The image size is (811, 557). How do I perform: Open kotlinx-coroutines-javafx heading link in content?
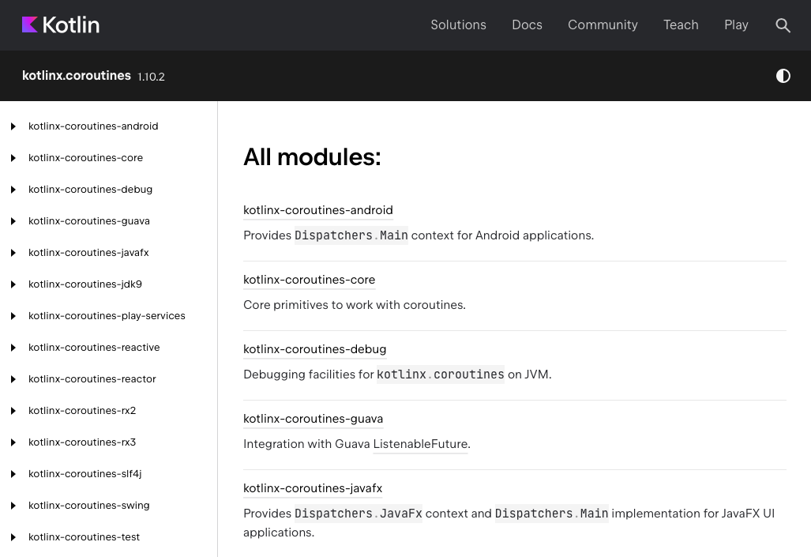tap(313, 488)
